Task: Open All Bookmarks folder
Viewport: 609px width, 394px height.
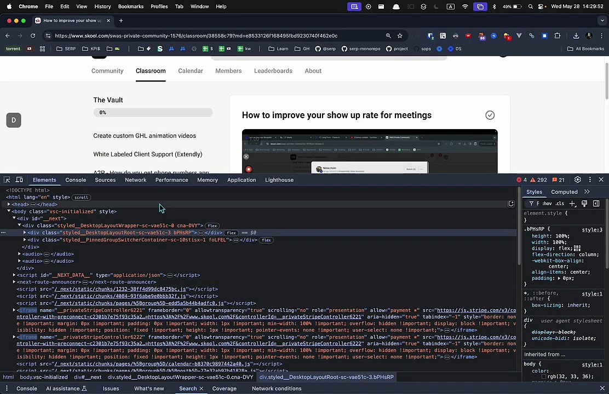Action: point(585,49)
